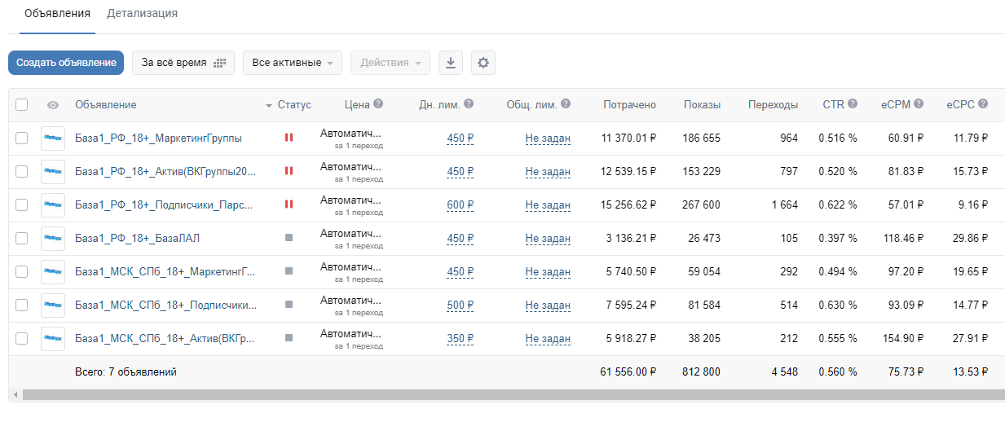The height and width of the screenshot is (422, 1005).
Task: Click the Создать объявление button
Action: click(x=66, y=63)
